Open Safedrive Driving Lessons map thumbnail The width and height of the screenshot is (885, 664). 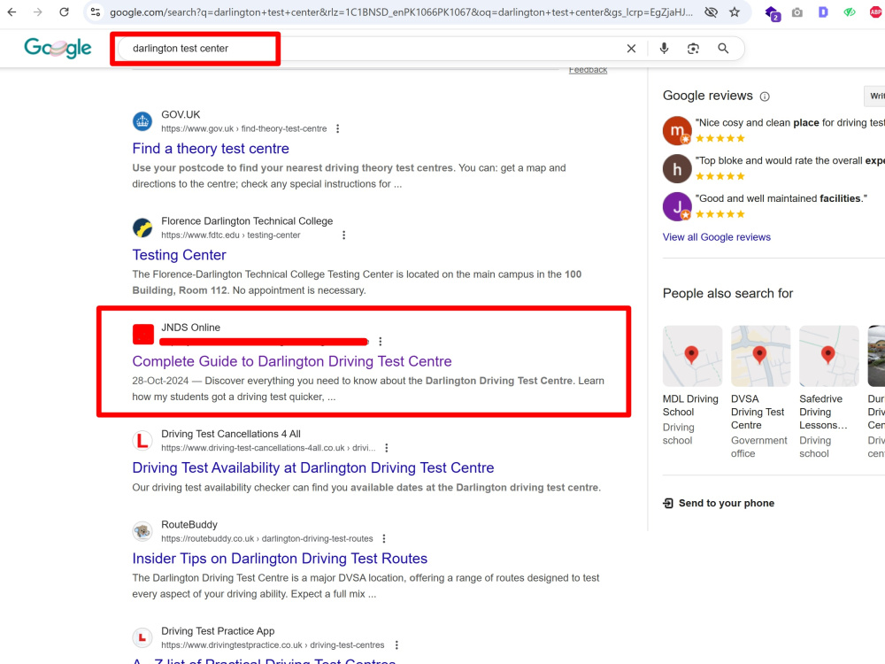pyautogui.click(x=828, y=356)
